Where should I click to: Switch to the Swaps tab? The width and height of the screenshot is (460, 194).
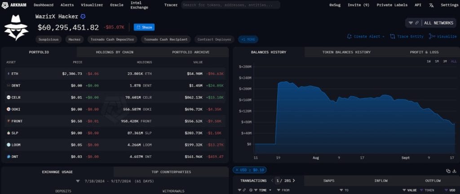(x=328, y=181)
